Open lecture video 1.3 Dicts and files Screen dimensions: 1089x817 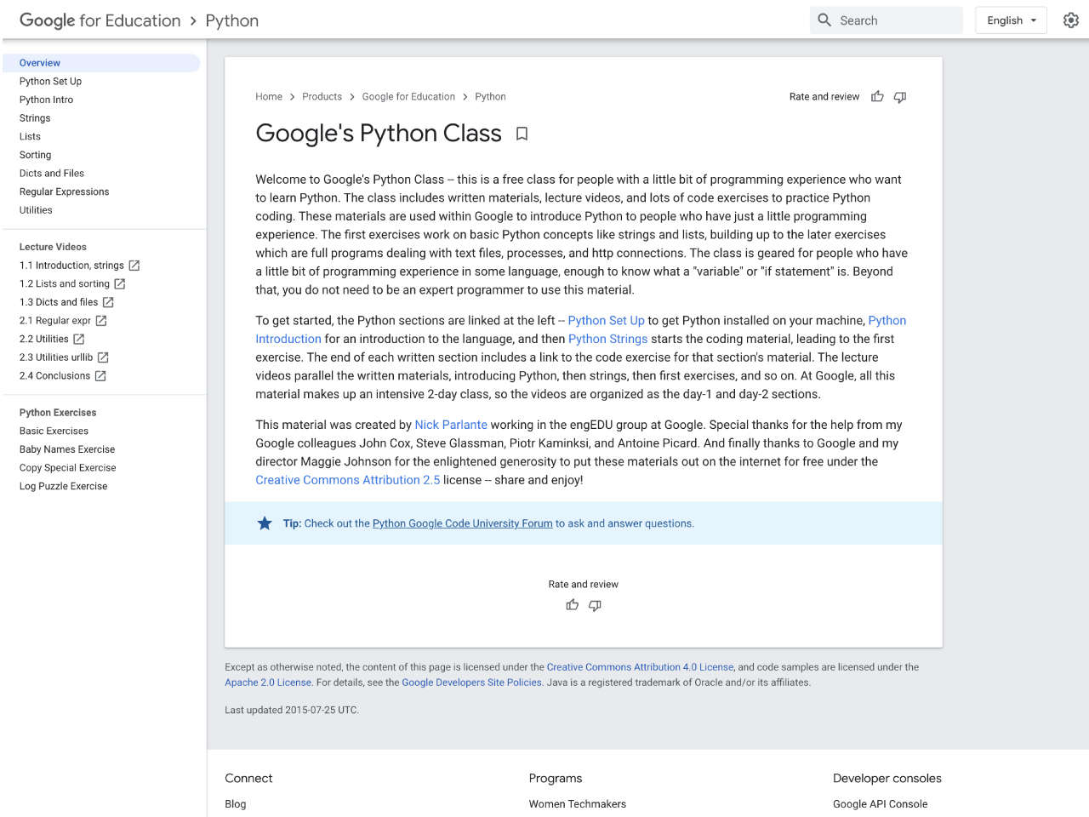pyautogui.click(x=59, y=302)
